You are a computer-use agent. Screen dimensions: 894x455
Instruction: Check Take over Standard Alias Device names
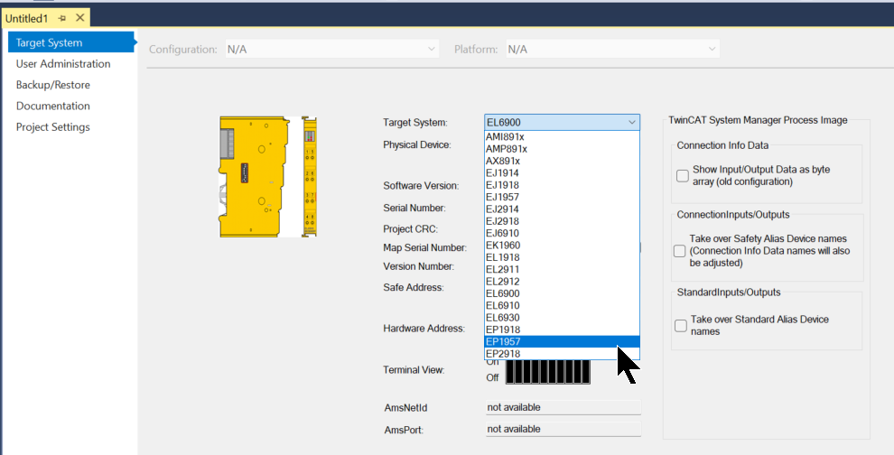(x=681, y=326)
